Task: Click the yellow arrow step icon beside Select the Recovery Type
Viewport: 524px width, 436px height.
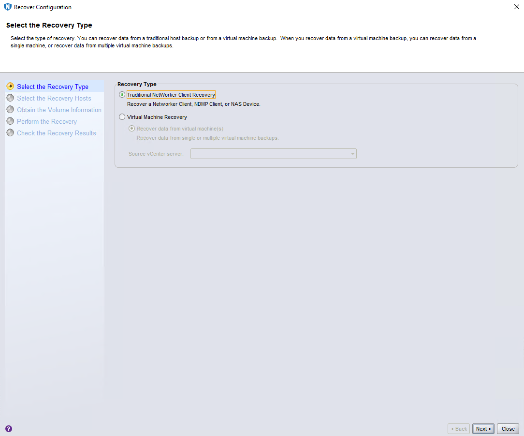Action: pyautogui.click(x=10, y=87)
